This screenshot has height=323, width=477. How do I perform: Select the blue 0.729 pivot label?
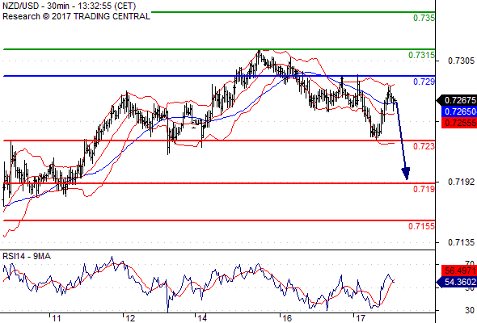coord(424,82)
